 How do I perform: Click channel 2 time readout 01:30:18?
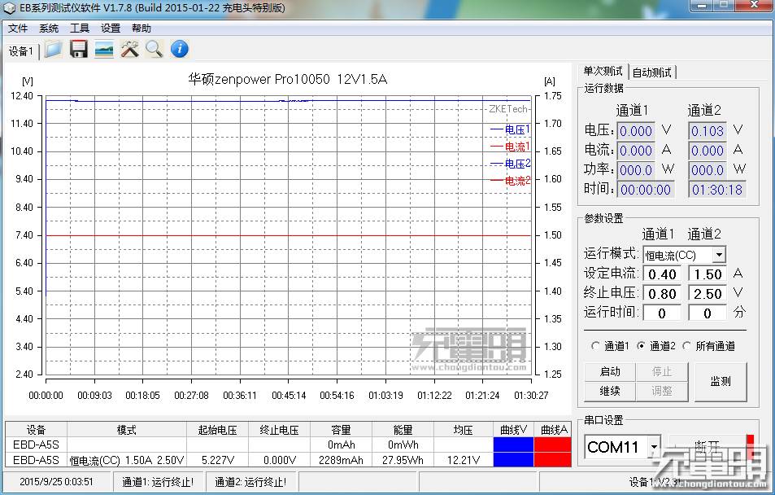coord(717,190)
